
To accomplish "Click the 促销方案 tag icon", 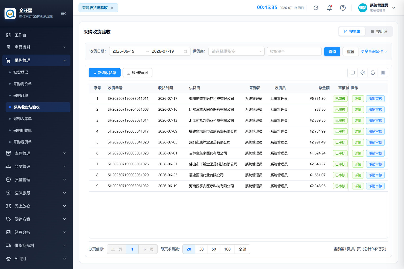I will [8, 219].
